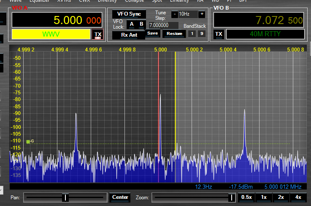Open the Linearity menu item

point(179,1)
